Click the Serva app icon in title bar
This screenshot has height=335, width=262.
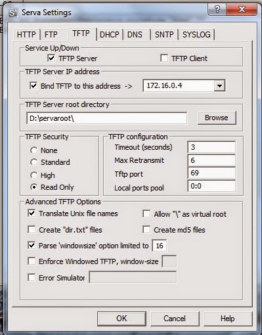click(x=13, y=12)
